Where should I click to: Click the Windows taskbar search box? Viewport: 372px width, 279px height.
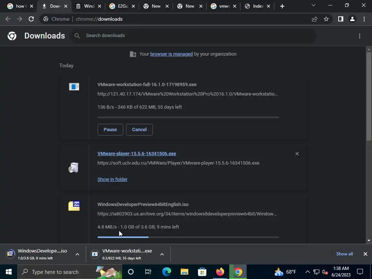coord(70,272)
